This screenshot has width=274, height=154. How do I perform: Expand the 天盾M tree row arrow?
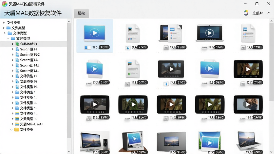coord(13,124)
